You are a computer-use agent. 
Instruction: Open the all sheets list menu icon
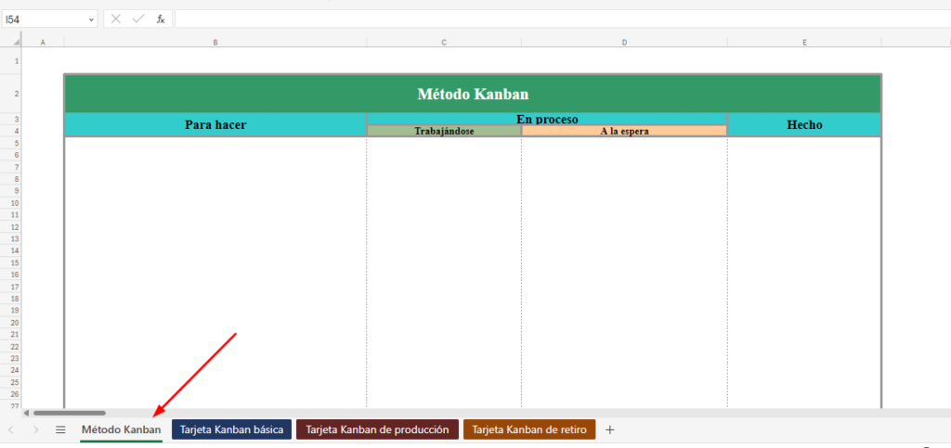(60, 429)
